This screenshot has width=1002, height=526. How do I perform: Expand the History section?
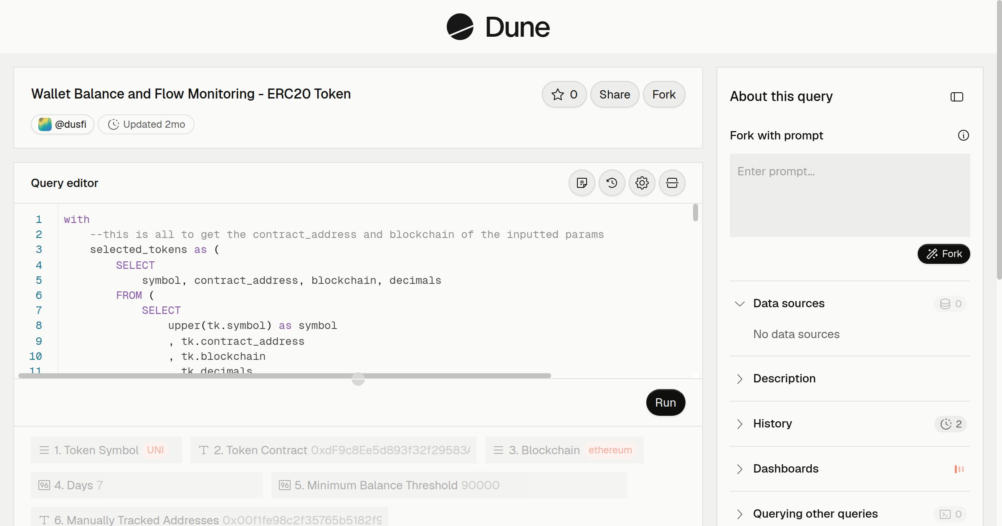click(x=740, y=424)
